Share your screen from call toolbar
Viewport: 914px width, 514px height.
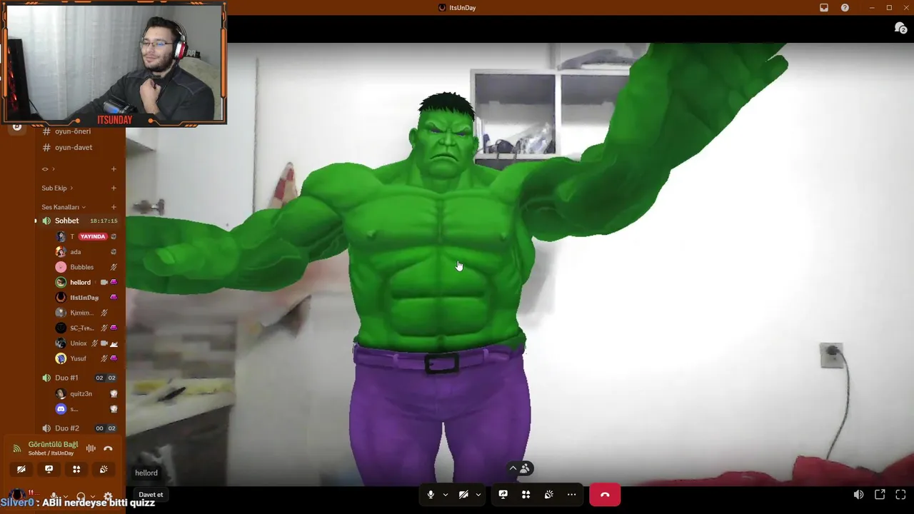503,495
